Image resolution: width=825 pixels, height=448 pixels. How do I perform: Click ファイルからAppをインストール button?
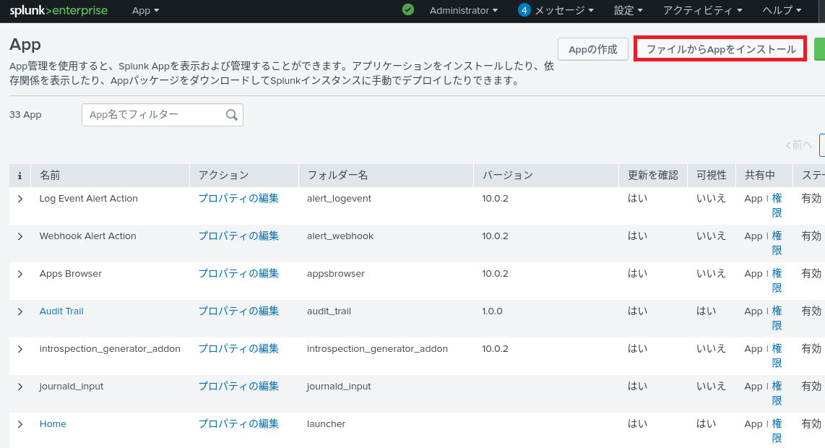coord(720,49)
